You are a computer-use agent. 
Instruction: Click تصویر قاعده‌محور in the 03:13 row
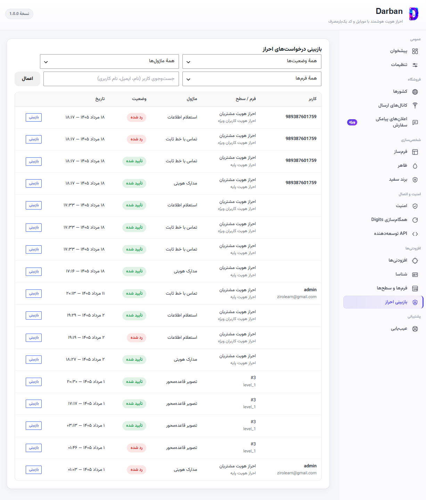coord(181,426)
